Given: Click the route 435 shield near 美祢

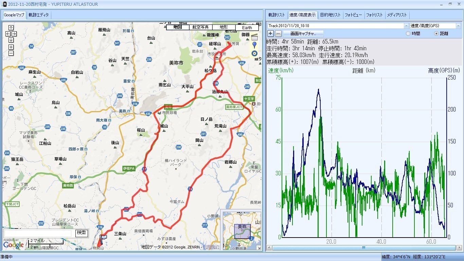Looking at the screenshot, I should pyautogui.click(x=148, y=113).
